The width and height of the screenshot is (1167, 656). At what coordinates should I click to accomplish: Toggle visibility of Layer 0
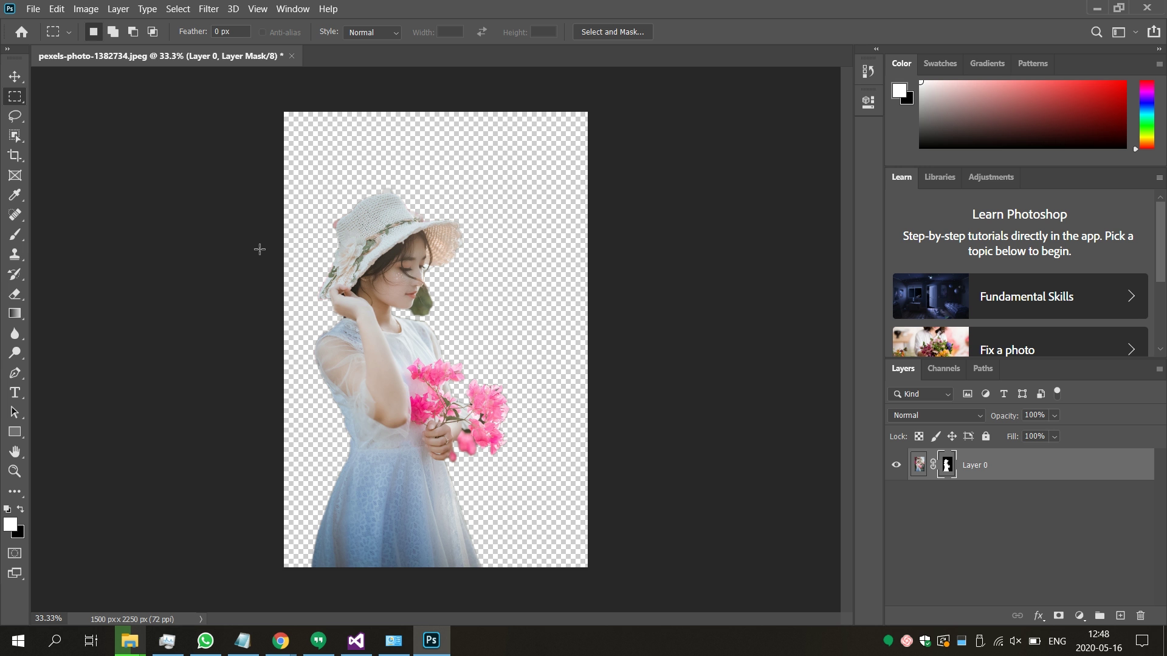[x=896, y=464]
